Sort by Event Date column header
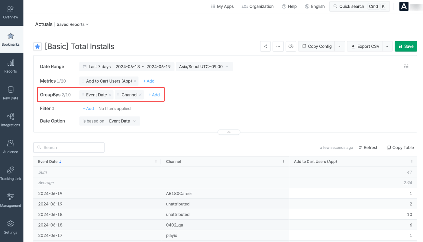Image resolution: width=423 pixels, height=242 pixels. pyautogui.click(x=50, y=162)
